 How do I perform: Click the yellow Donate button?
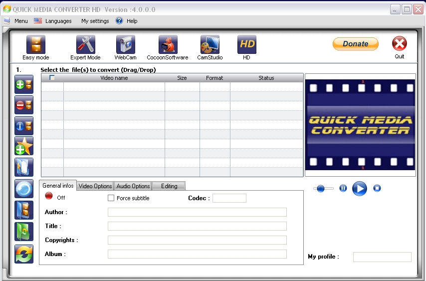point(355,44)
